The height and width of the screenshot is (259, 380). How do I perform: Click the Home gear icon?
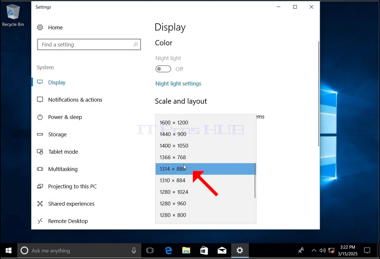coord(40,27)
